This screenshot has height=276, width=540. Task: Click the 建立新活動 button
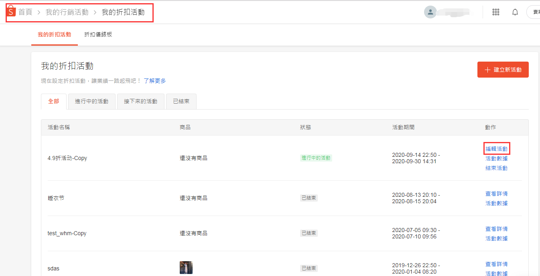pos(503,70)
